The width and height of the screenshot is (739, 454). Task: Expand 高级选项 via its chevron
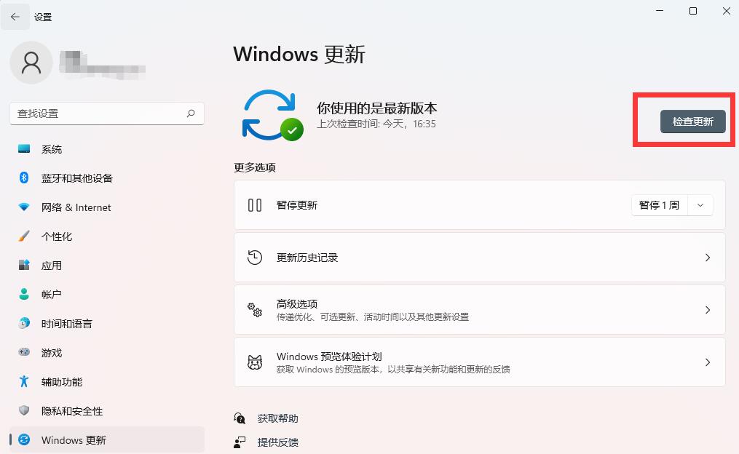[x=708, y=310]
